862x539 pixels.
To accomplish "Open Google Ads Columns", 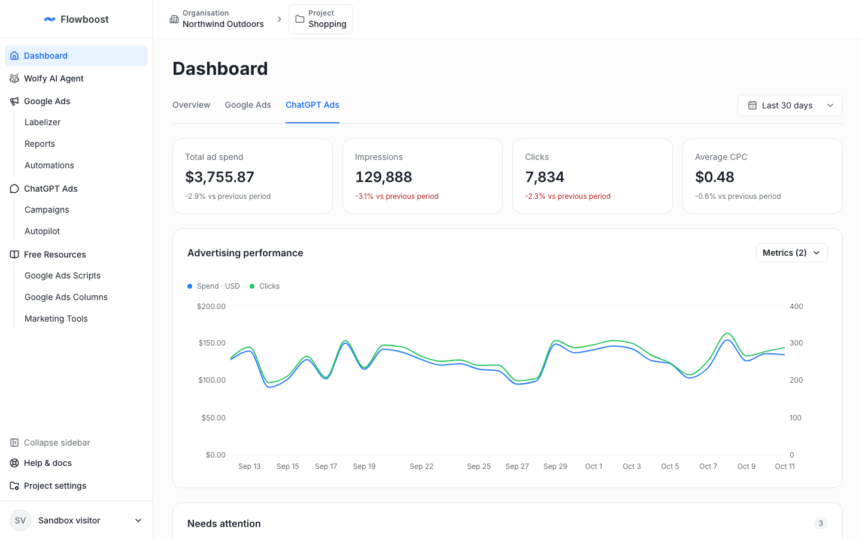I will [66, 297].
